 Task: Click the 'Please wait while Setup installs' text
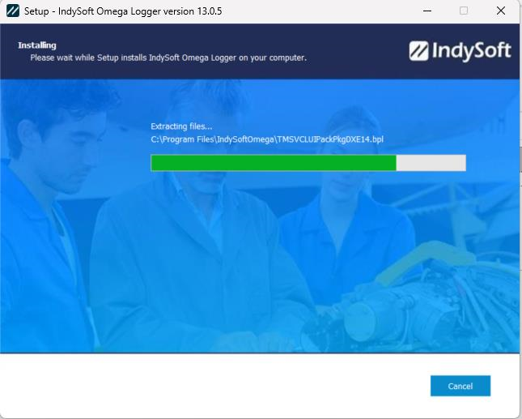[168, 58]
